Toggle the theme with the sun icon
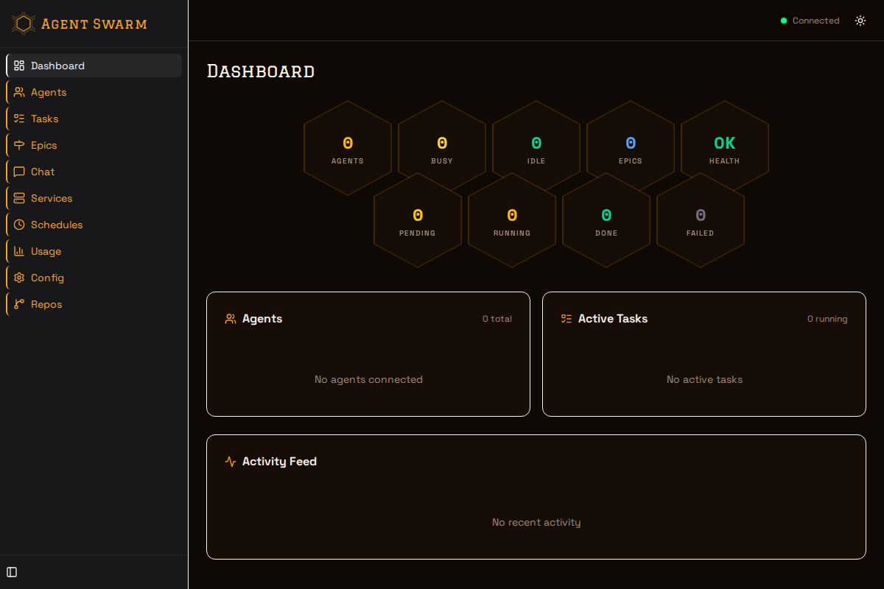Image resolution: width=884 pixels, height=589 pixels. 860,21
